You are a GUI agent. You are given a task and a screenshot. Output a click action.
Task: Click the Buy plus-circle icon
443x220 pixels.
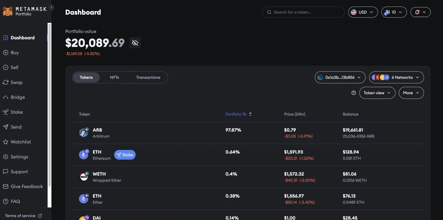point(5,53)
